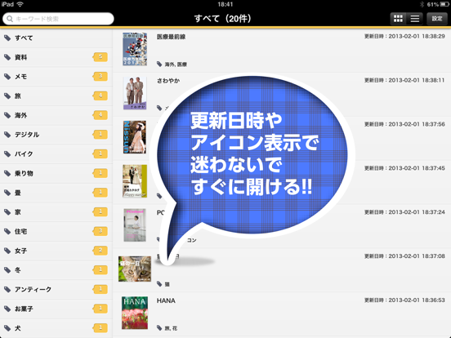This screenshot has width=451, height=338.
Task: Click the HANA document title
Action: 166,300
